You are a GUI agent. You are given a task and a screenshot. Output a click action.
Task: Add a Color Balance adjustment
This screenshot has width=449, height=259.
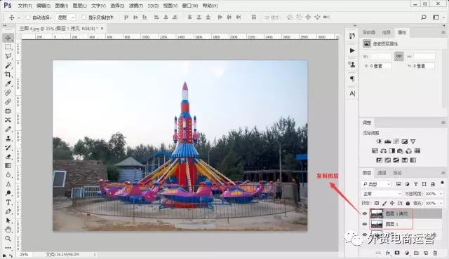pyautogui.click(x=384, y=150)
